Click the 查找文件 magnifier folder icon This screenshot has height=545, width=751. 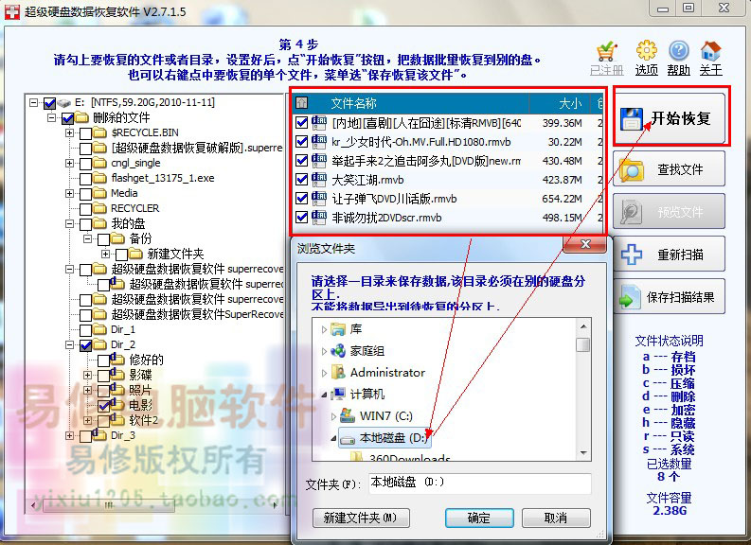[x=632, y=170]
